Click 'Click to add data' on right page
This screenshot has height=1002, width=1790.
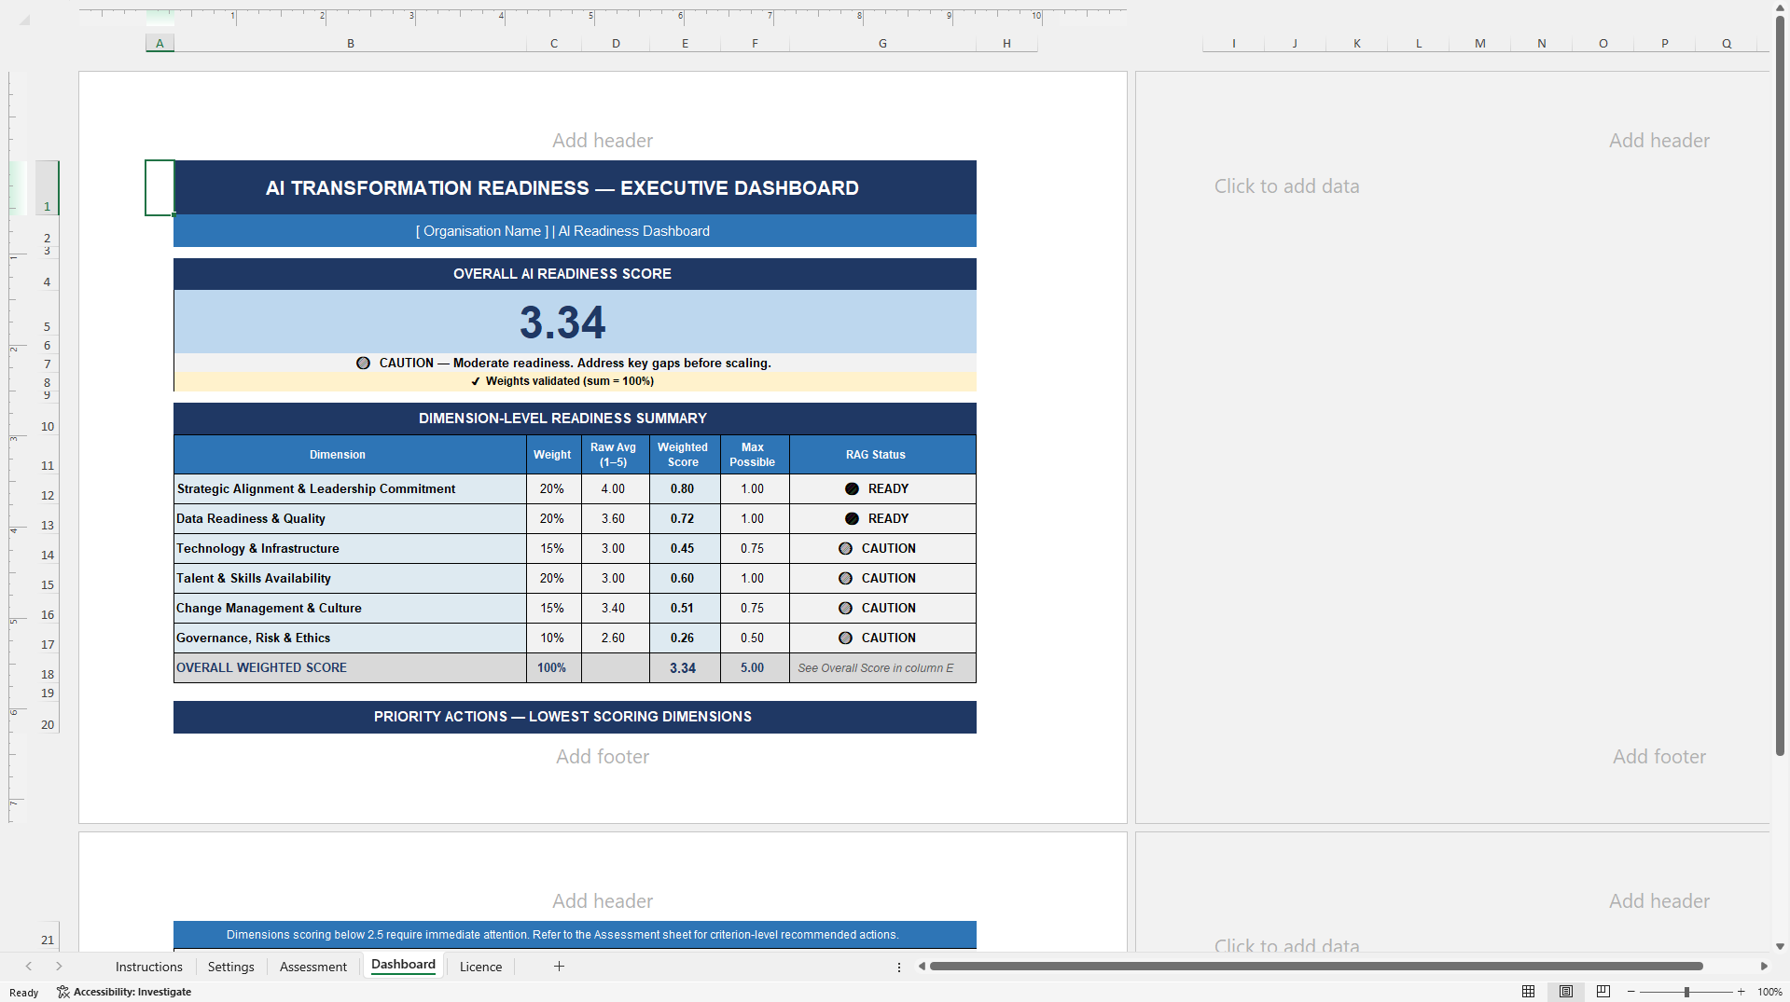pos(1286,186)
